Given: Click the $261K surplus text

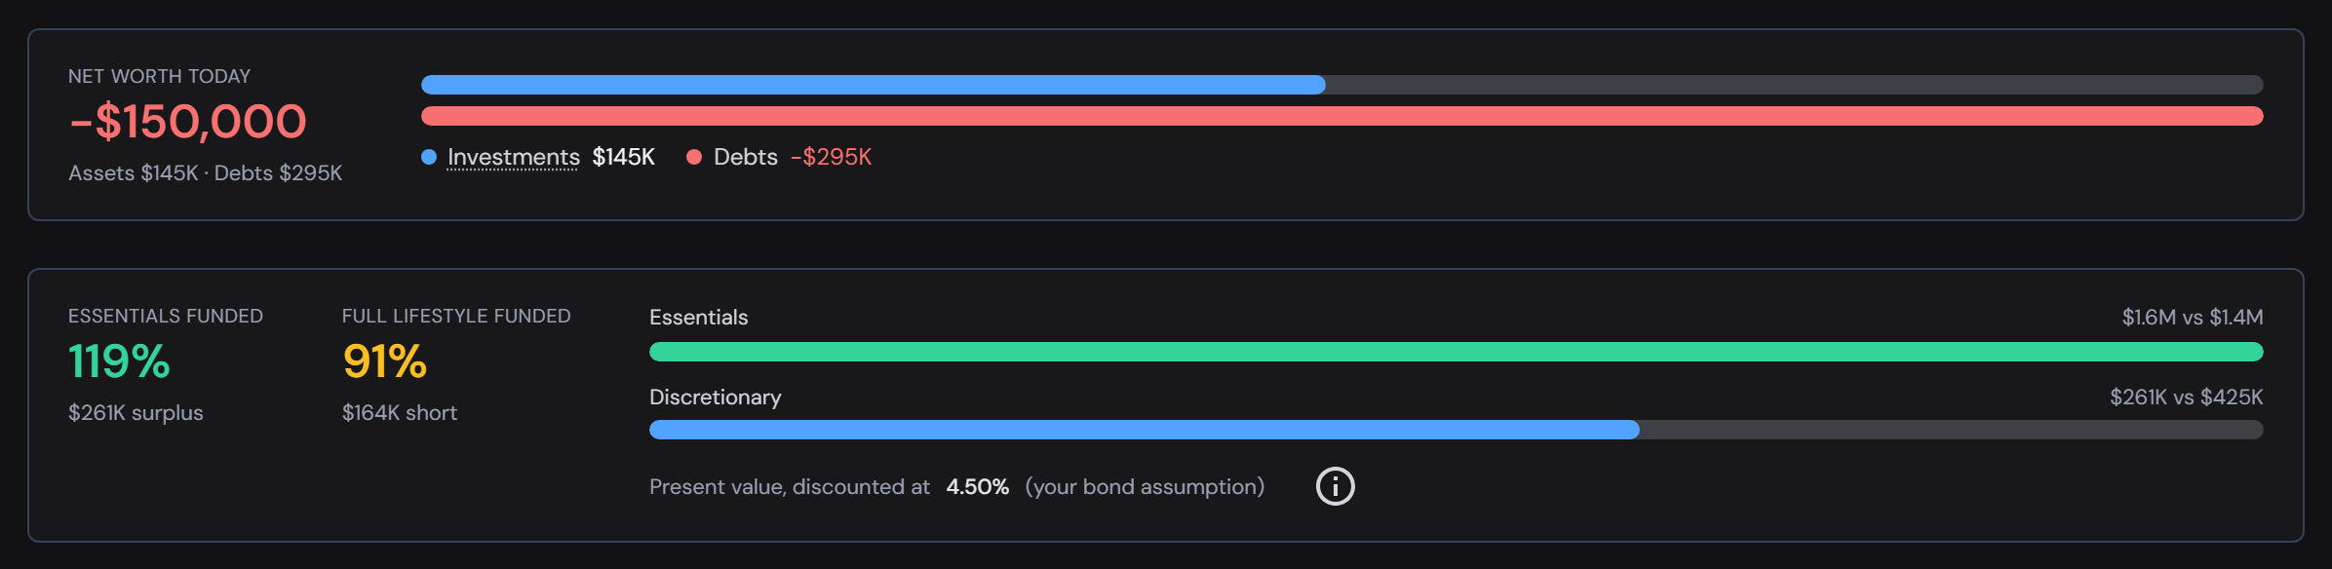Looking at the screenshot, I should 136,412.
